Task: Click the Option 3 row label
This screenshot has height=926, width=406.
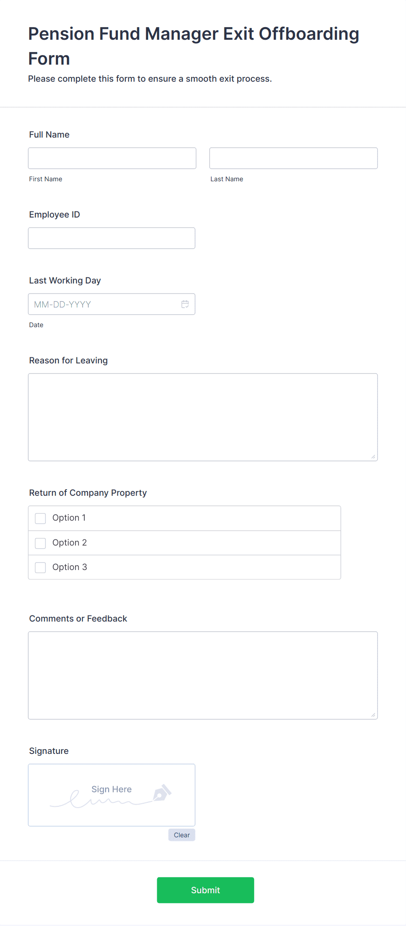Action: click(70, 567)
